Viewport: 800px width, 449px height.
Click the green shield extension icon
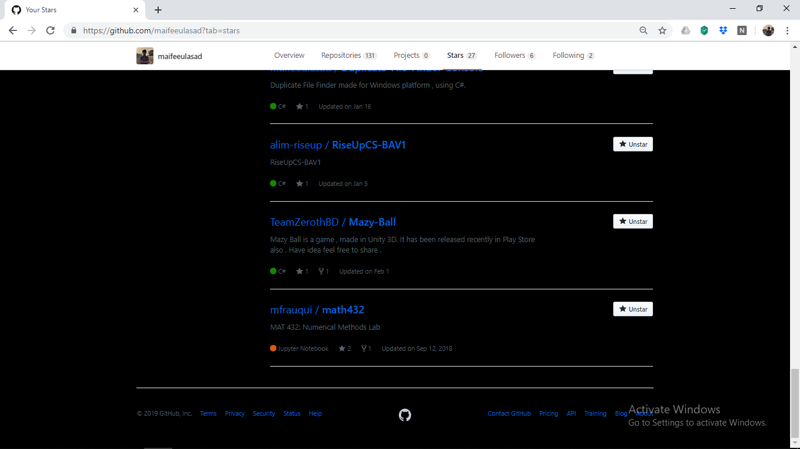click(x=705, y=30)
